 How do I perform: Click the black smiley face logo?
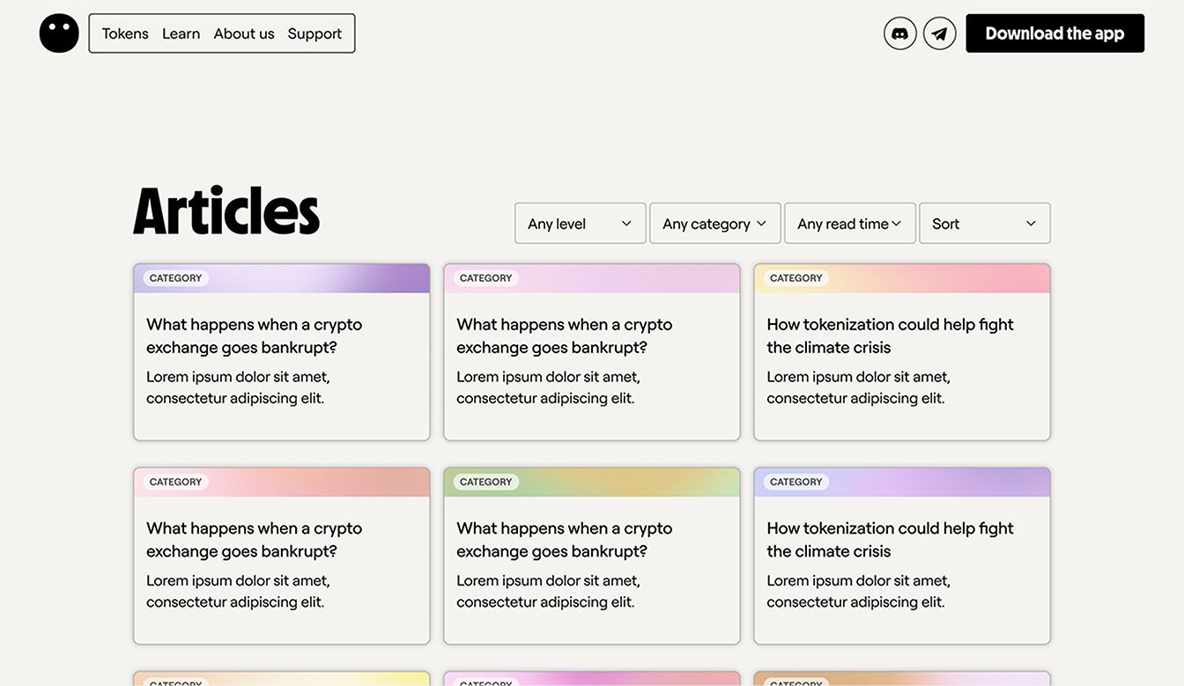pos(59,33)
